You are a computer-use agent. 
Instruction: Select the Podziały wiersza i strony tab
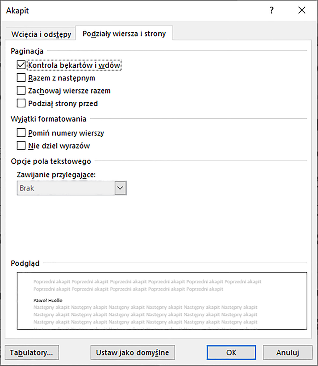point(124,33)
